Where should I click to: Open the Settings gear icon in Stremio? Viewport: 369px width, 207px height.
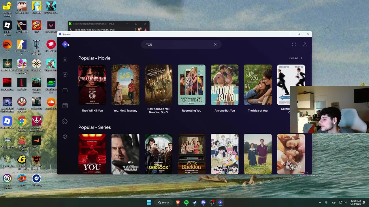pyautogui.click(x=65, y=137)
